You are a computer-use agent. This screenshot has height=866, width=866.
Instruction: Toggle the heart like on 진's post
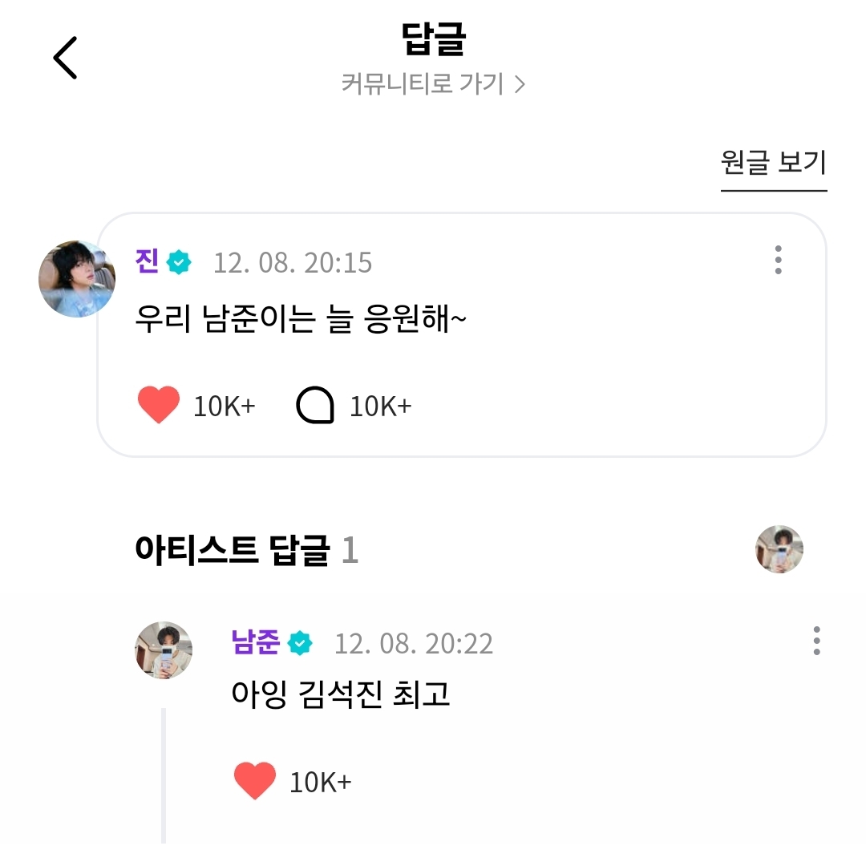pyautogui.click(x=159, y=405)
